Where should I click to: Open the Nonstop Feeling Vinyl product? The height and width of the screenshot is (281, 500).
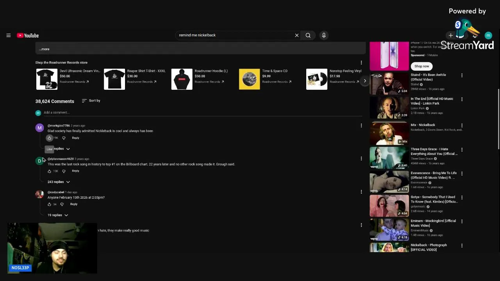(x=334, y=79)
